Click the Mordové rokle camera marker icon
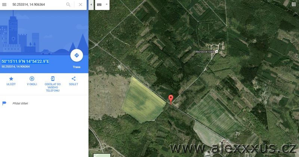The height and width of the screenshot is (157, 299). (x=216, y=52)
